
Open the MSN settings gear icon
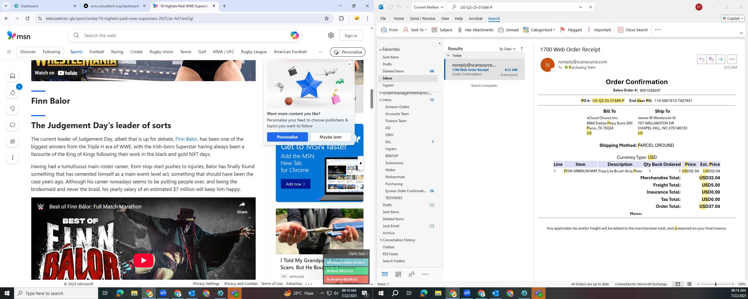tap(331, 35)
